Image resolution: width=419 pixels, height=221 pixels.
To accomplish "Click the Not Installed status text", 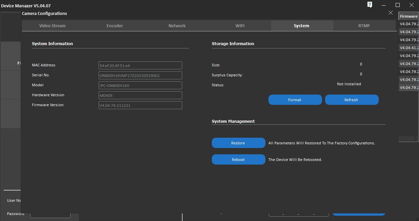I will [x=349, y=84].
